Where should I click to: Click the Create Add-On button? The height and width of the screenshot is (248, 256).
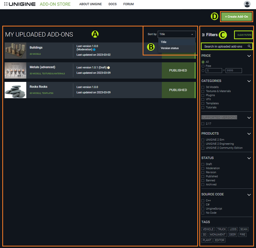click(236, 17)
